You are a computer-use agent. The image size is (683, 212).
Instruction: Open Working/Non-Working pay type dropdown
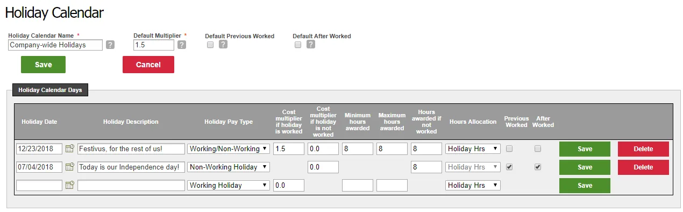click(229, 149)
